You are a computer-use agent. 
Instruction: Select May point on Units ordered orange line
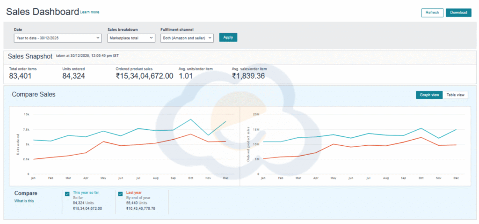pos(103,142)
